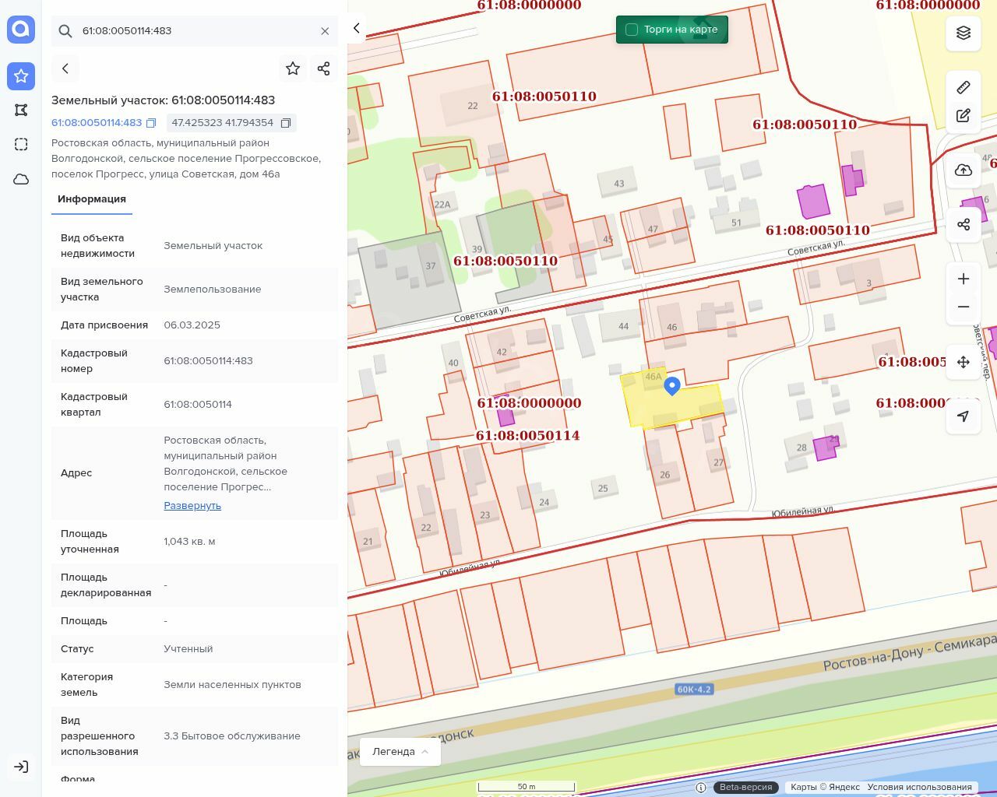Switch to the Информация tab
The width and height of the screenshot is (997, 797).
pyautogui.click(x=92, y=199)
